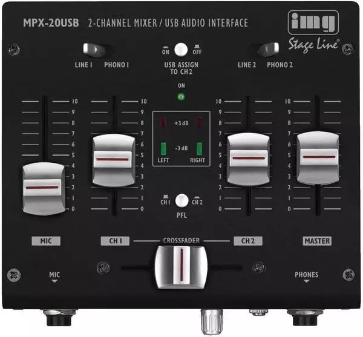Click the CROSSFADER knob
363x337 pixels.
click(x=181, y=267)
